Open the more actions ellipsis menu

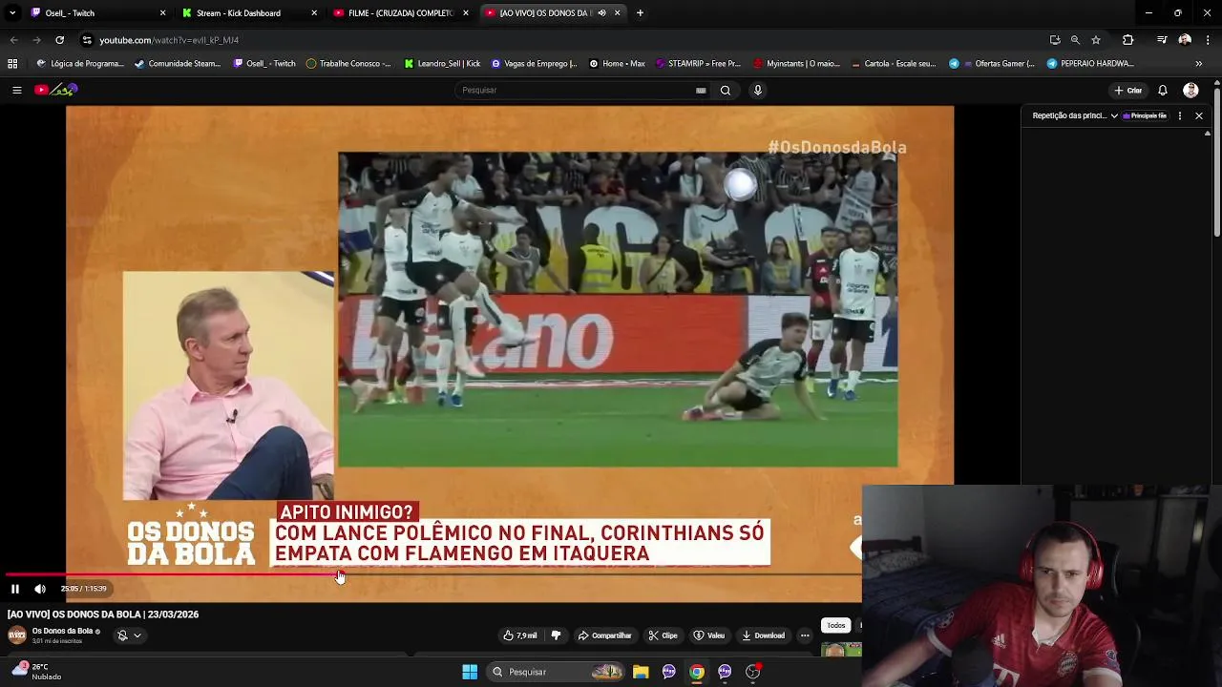click(x=805, y=635)
